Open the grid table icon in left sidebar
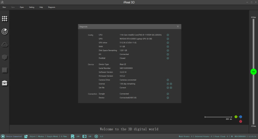This screenshot has height=139, width=258. point(5,70)
